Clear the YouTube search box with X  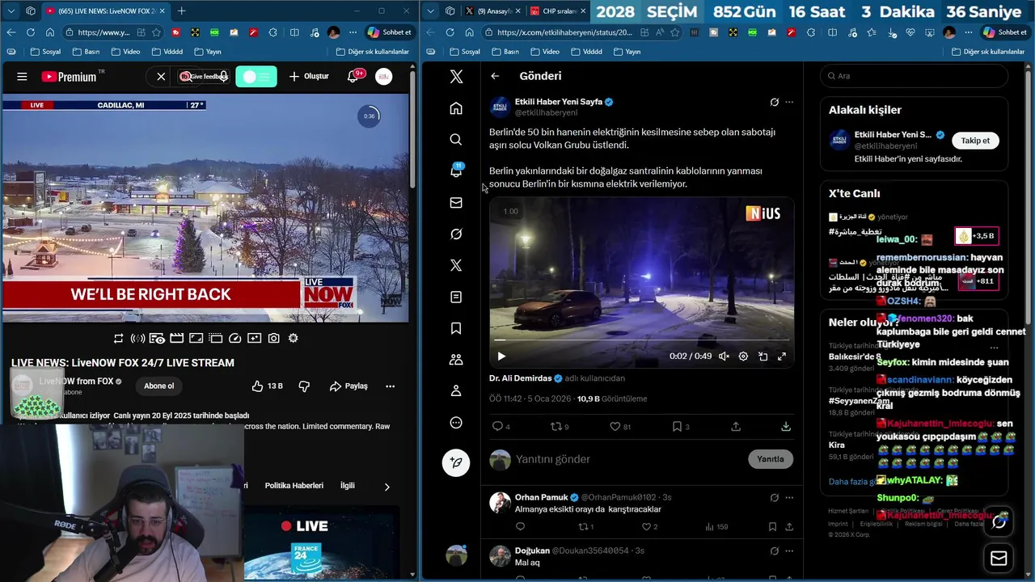pos(161,77)
